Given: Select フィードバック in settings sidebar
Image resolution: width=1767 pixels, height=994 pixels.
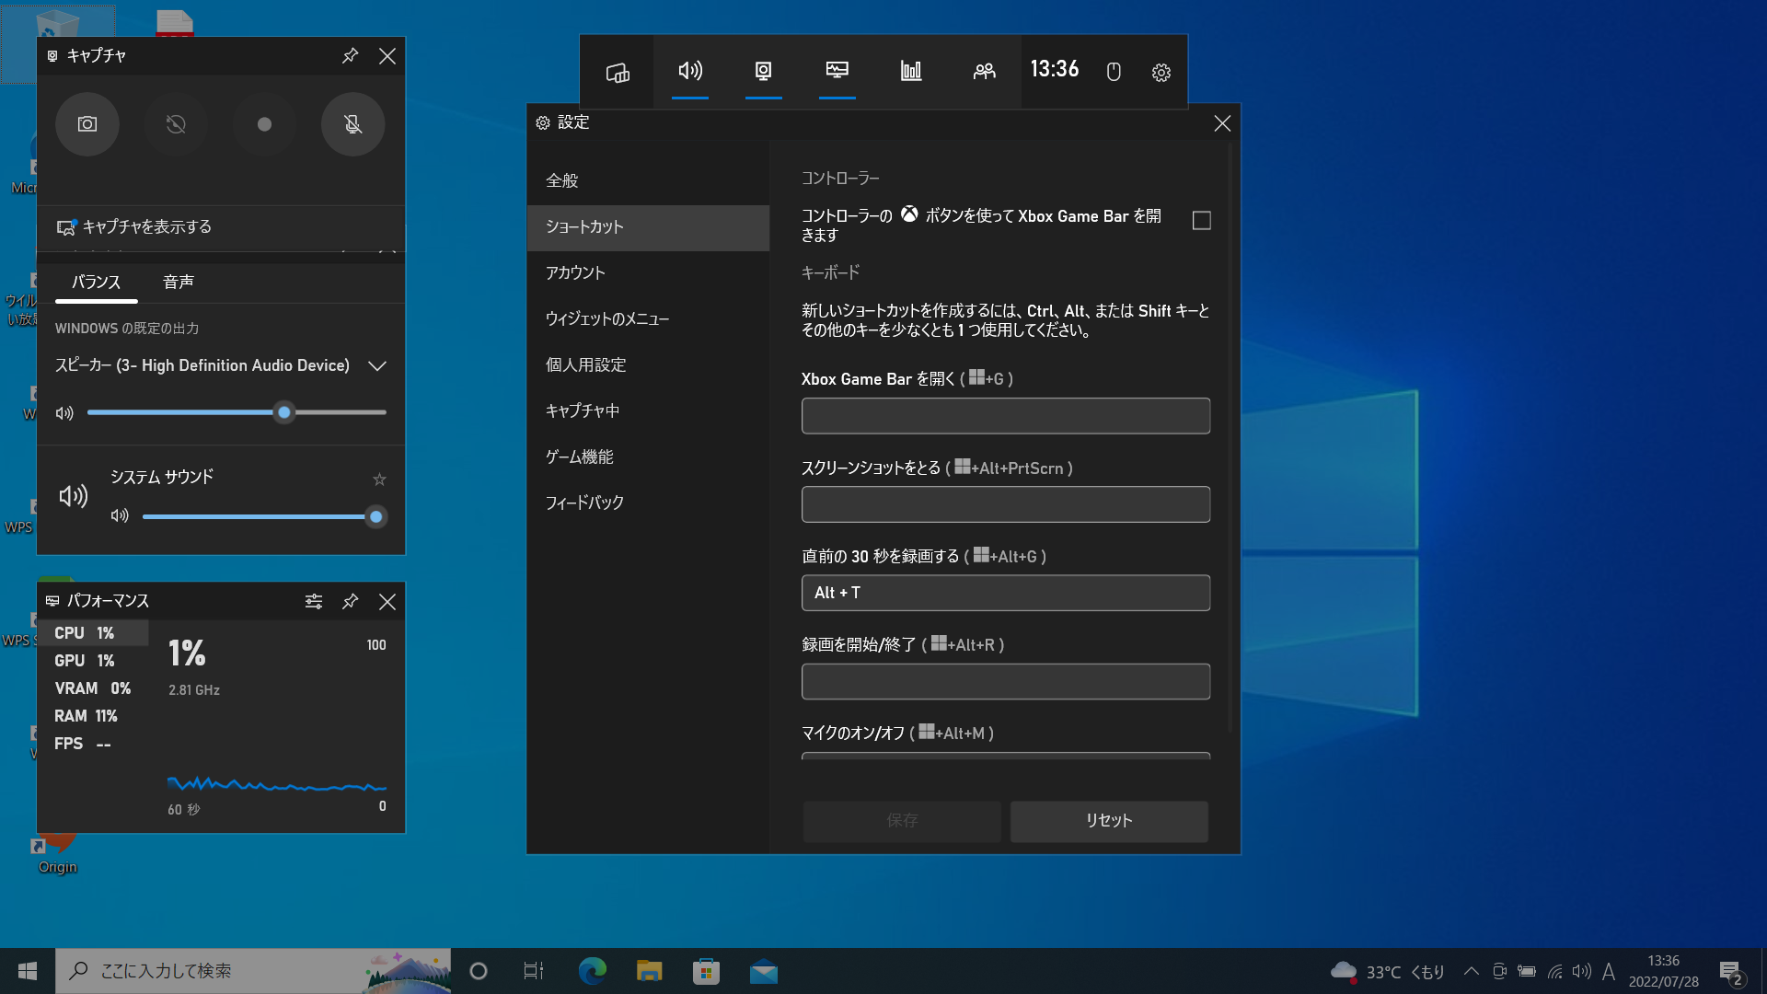Looking at the screenshot, I should (x=648, y=503).
